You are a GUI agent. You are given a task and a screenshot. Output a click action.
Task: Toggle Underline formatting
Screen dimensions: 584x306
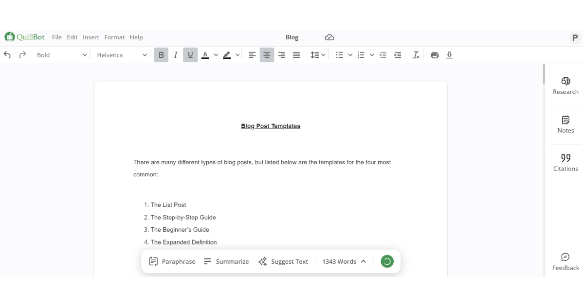point(190,55)
